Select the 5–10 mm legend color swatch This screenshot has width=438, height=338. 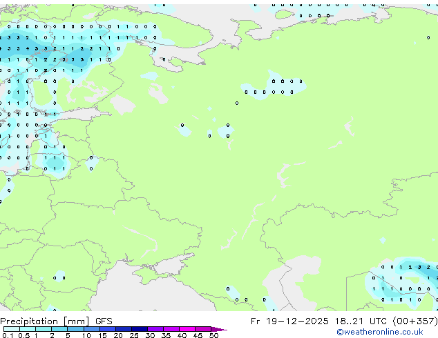pyautogui.click(x=75, y=329)
